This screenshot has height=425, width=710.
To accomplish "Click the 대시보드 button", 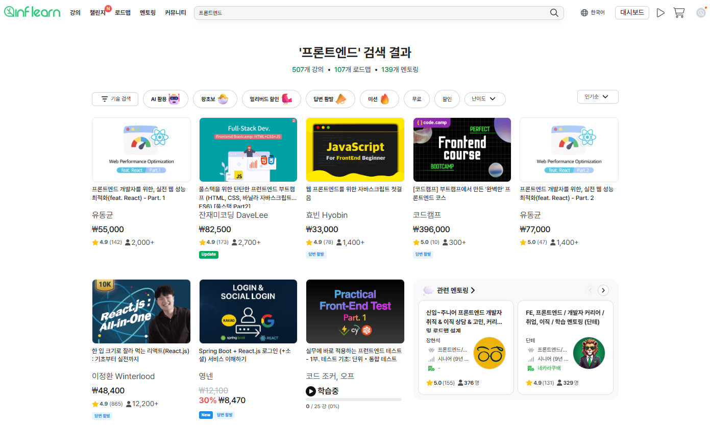I will 632,13.
